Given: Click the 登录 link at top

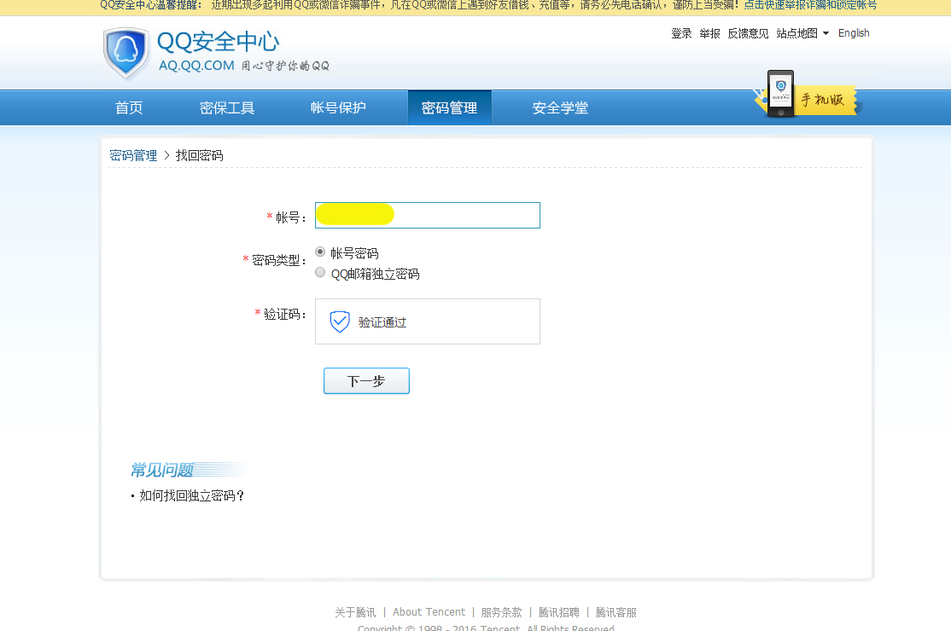Looking at the screenshot, I should (x=681, y=33).
